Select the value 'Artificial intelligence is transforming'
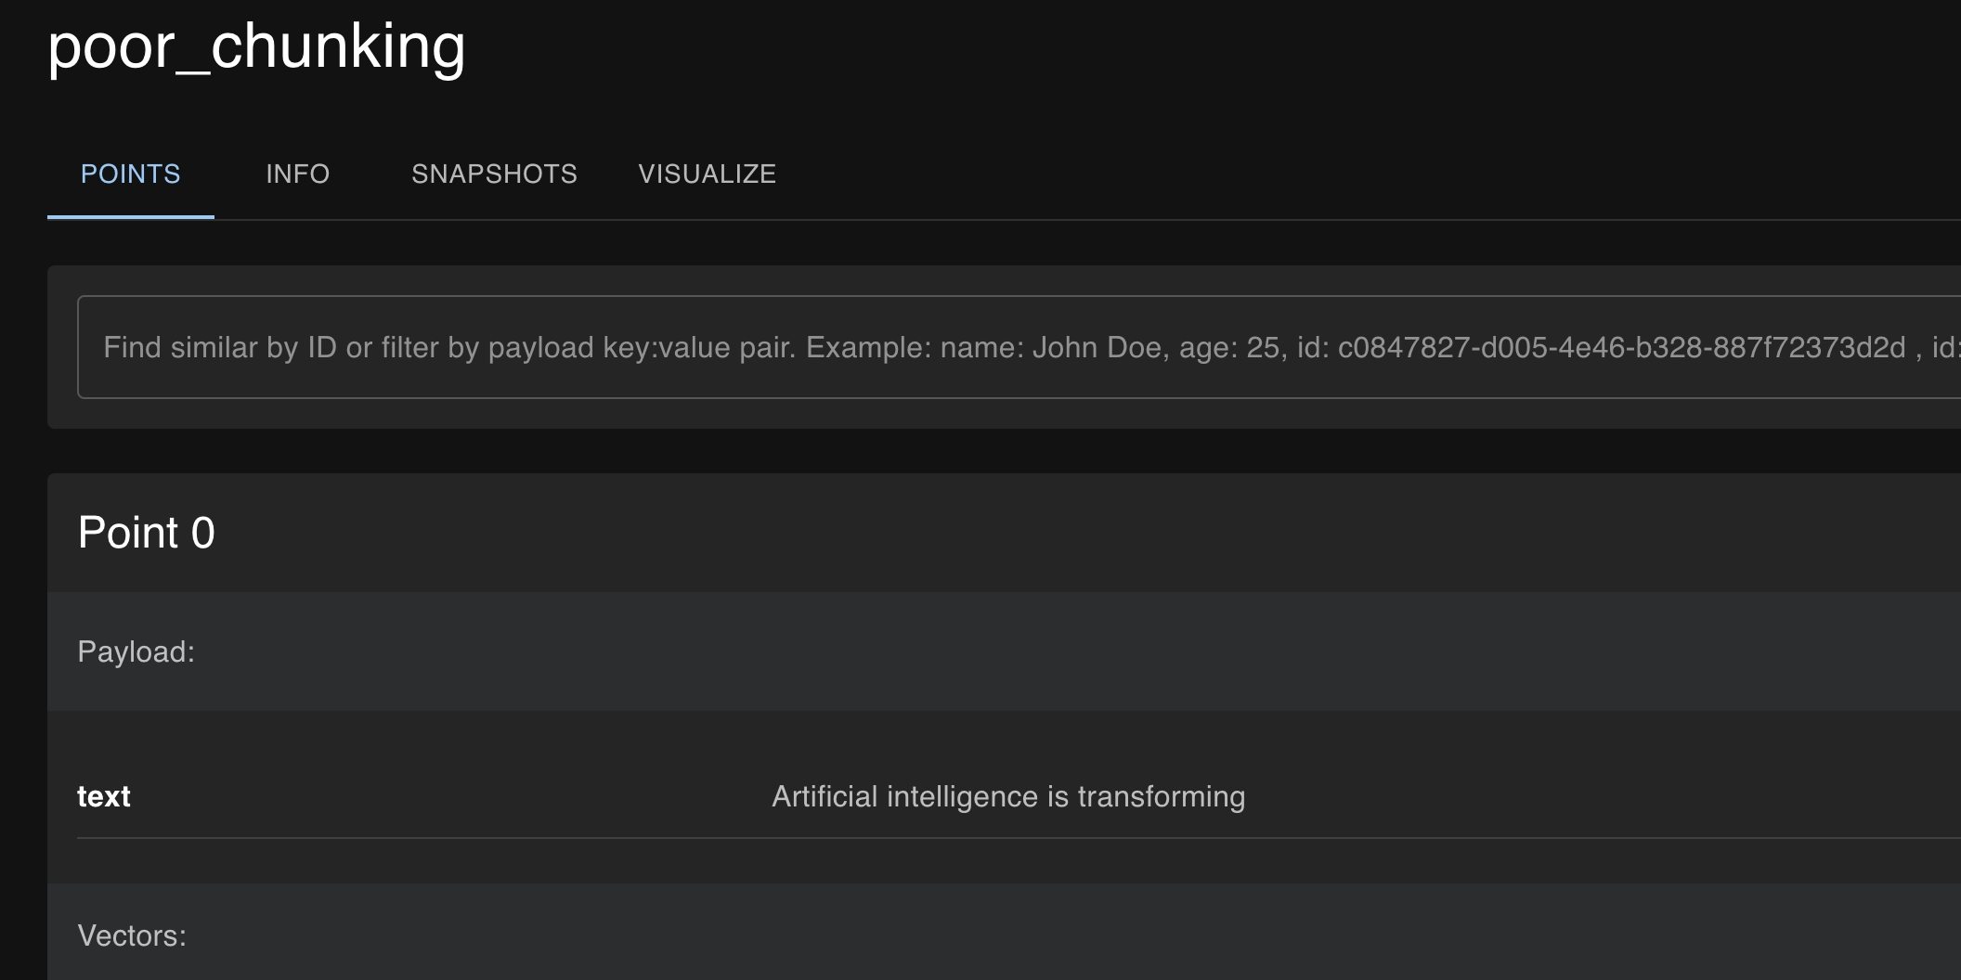 1008,796
